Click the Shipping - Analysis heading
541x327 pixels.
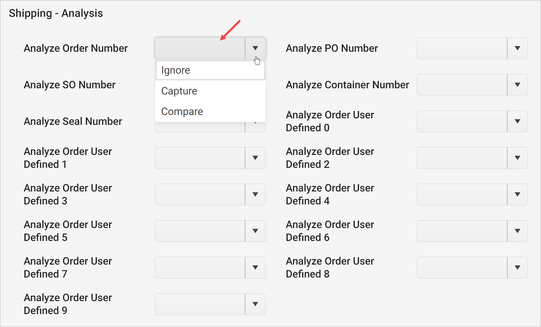56,13
